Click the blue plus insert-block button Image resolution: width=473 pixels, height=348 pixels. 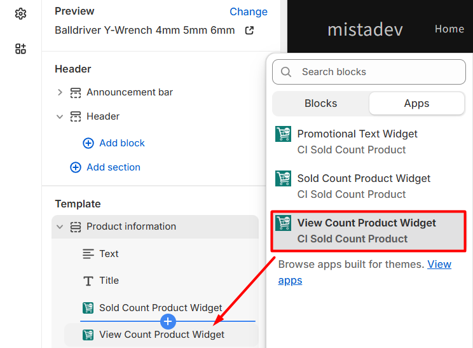[x=168, y=321]
